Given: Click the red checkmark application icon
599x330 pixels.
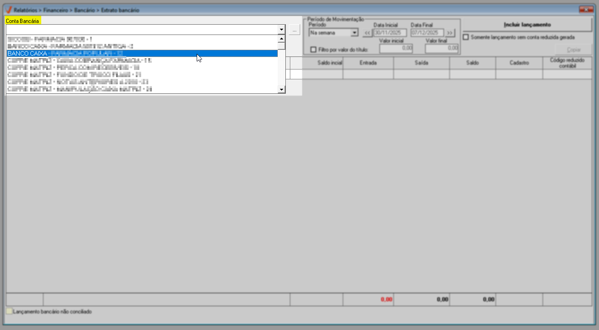Looking at the screenshot, I should click(9, 9).
